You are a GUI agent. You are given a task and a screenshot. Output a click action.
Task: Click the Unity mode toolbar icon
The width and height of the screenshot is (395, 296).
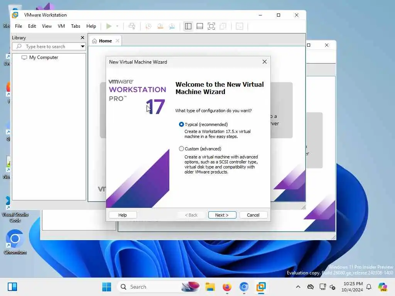click(x=223, y=26)
